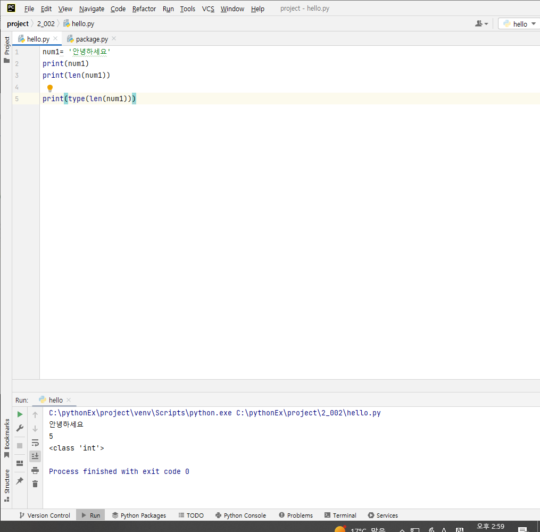
Task: Click line number 1 in gutter
Action: [16, 52]
